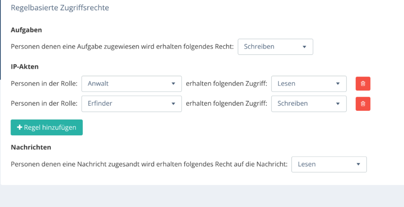Click the Nachrichten section title
The height and width of the screenshot is (207, 404).
(31, 147)
